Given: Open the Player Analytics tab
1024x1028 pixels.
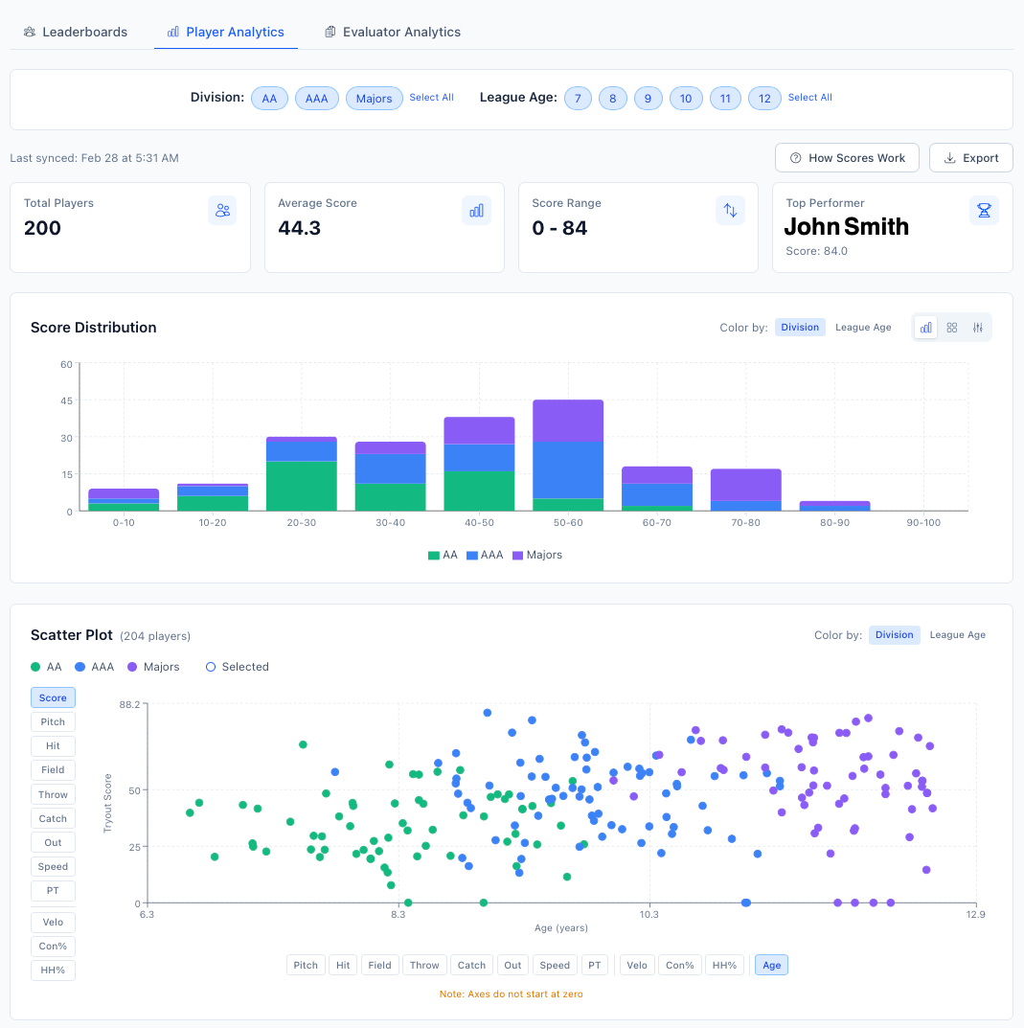Looking at the screenshot, I should point(226,32).
